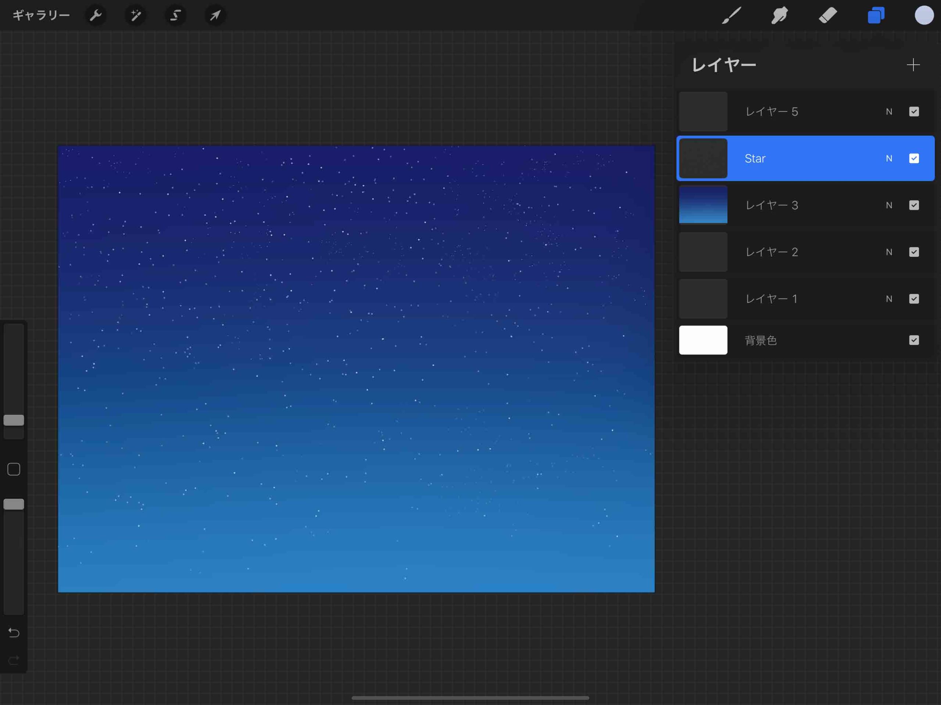The width and height of the screenshot is (941, 705).
Task: Activate the Selection tool
Action: tap(175, 16)
